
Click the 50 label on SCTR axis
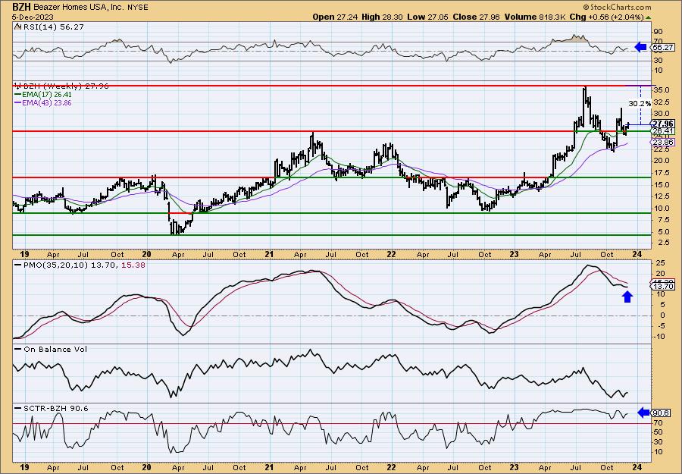point(658,432)
